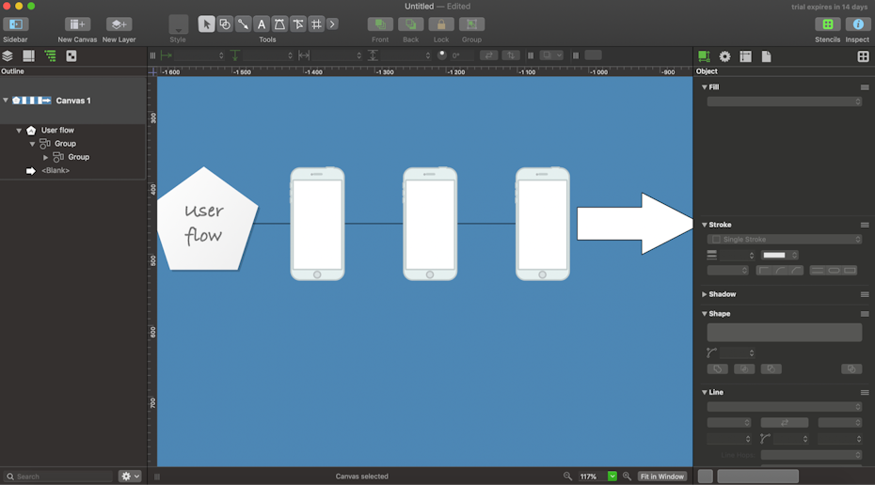Switch to outline view tab in sidebar
The width and height of the screenshot is (875, 485).
tap(50, 56)
